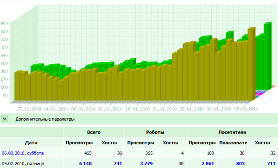Click the 11.01.2010 axis label

110,109
